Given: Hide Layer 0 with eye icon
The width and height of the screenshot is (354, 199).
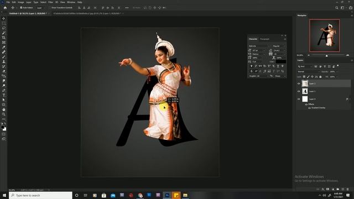Looking at the screenshot, I should [299, 99].
